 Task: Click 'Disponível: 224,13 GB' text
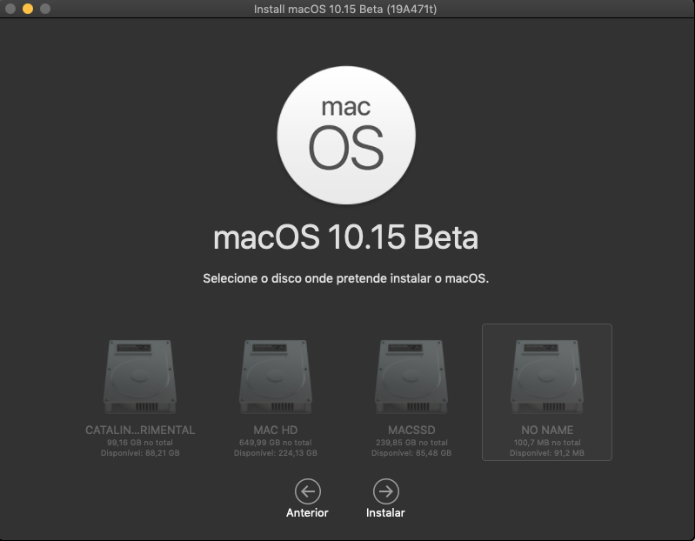275,453
